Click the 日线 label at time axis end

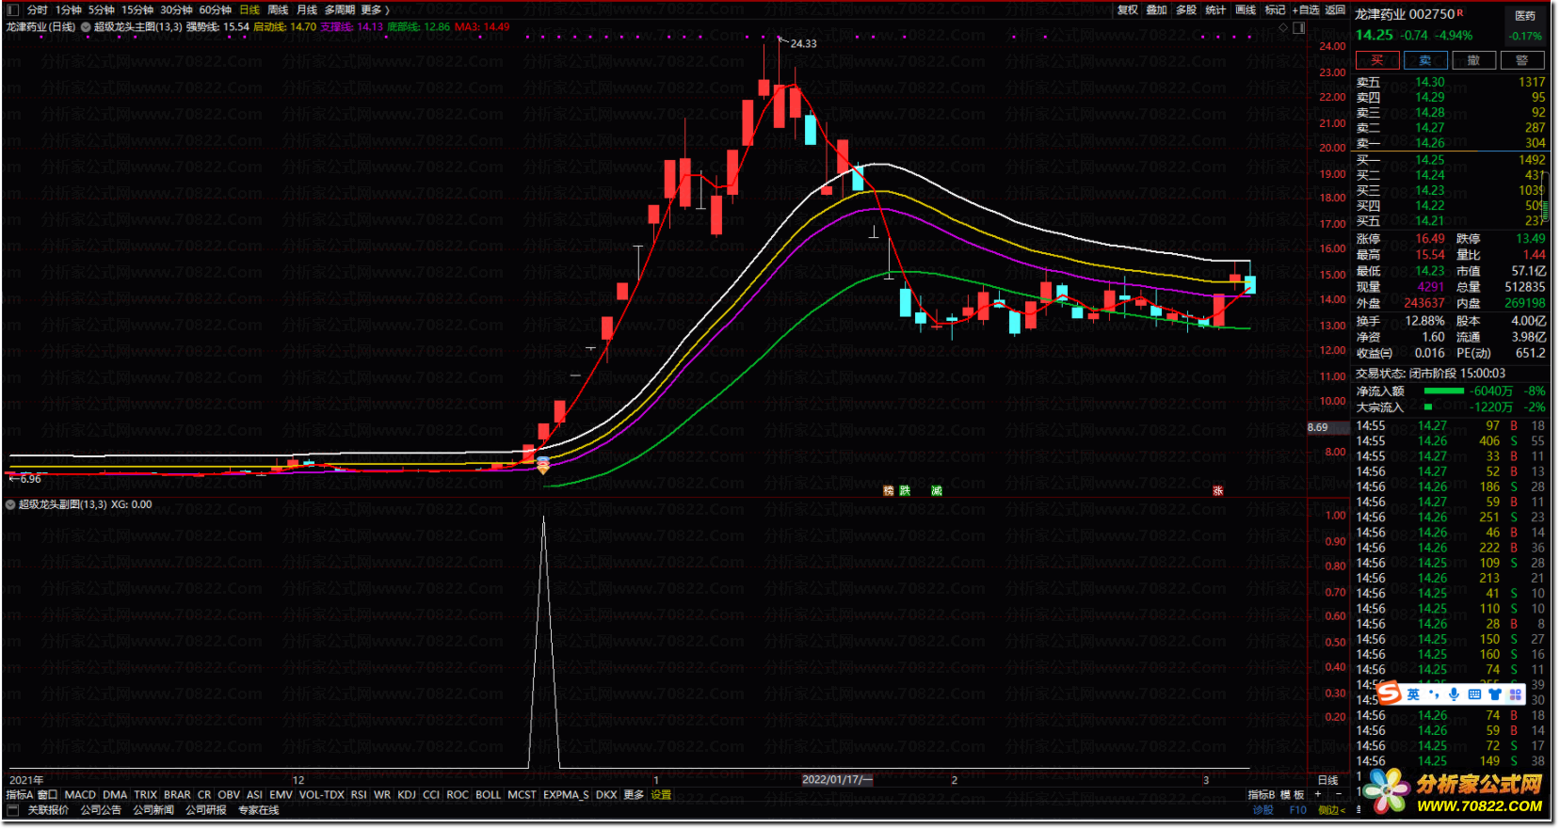(x=1328, y=781)
